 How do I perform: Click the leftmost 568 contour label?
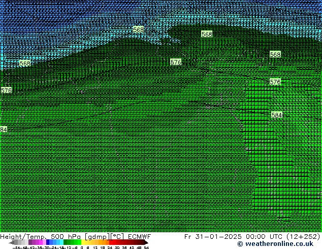[x=25, y=64]
